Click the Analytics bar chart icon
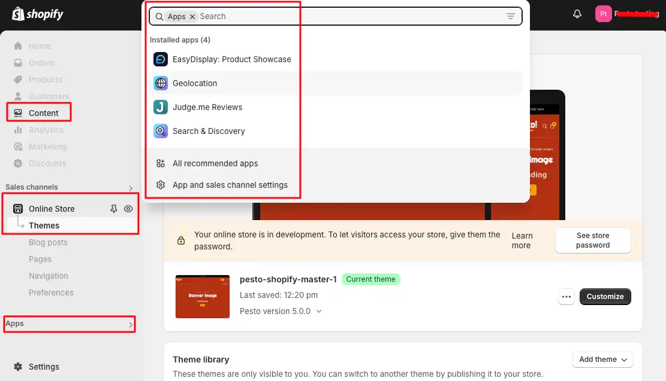Image resolution: width=666 pixels, height=381 pixels. click(18, 130)
